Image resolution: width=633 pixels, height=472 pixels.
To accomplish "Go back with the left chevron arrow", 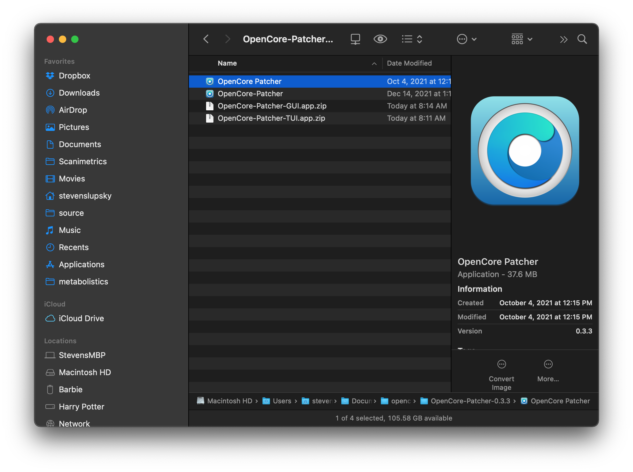I will (206, 39).
